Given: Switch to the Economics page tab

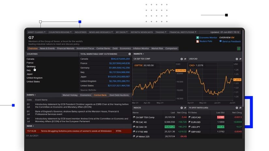Looking at the screenshot, I should click(125, 48).
